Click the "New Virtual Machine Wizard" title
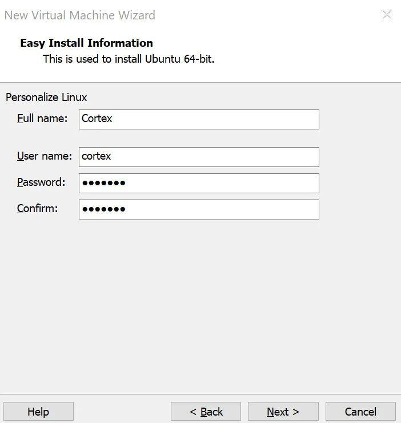 coord(79,15)
